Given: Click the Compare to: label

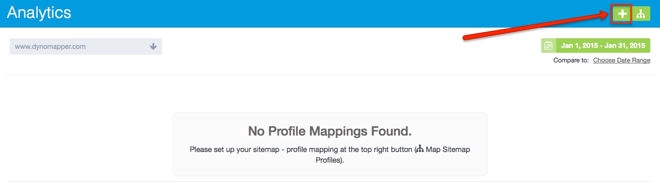Looking at the screenshot, I should (571, 61).
